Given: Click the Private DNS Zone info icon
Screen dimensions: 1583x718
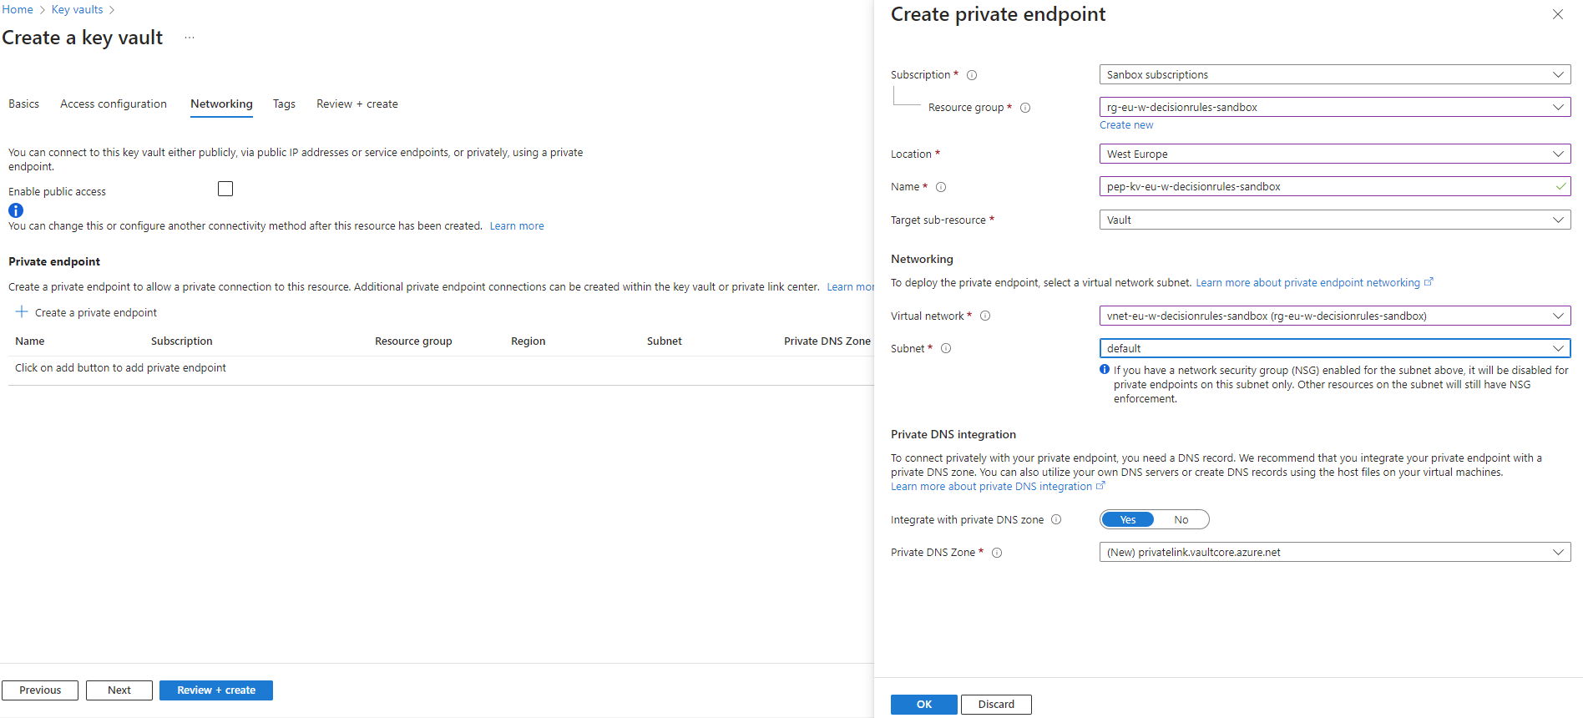Looking at the screenshot, I should point(997,553).
